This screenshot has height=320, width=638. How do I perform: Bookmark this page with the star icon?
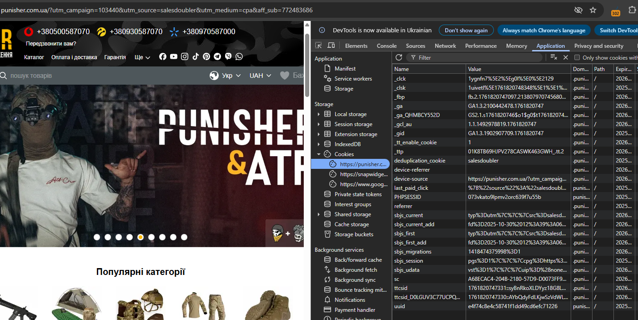coord(593,10)
